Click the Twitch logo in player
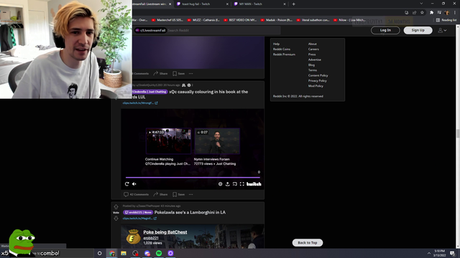This screenshot has width=460, height=258. (254, 184)
